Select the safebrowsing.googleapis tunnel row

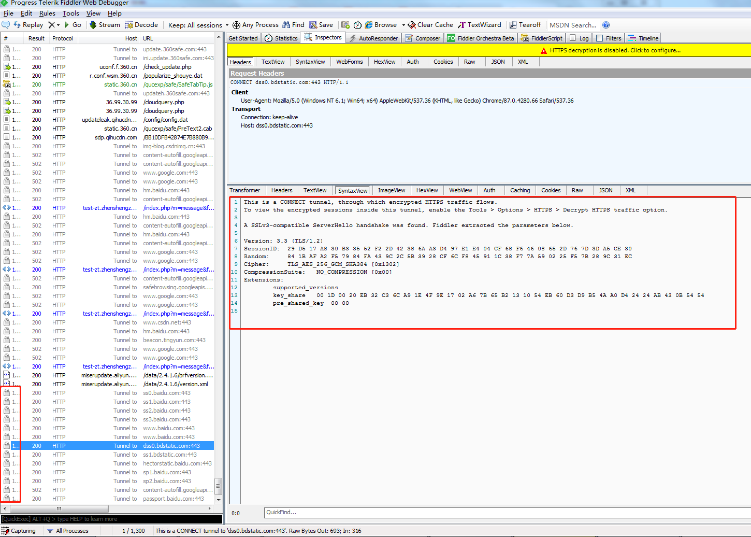point(107,287)
